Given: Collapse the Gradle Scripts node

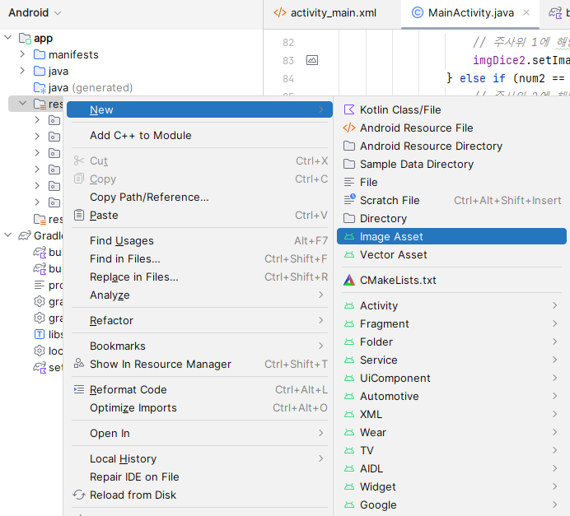Looking at the screenshot, I should click(8, 235).
